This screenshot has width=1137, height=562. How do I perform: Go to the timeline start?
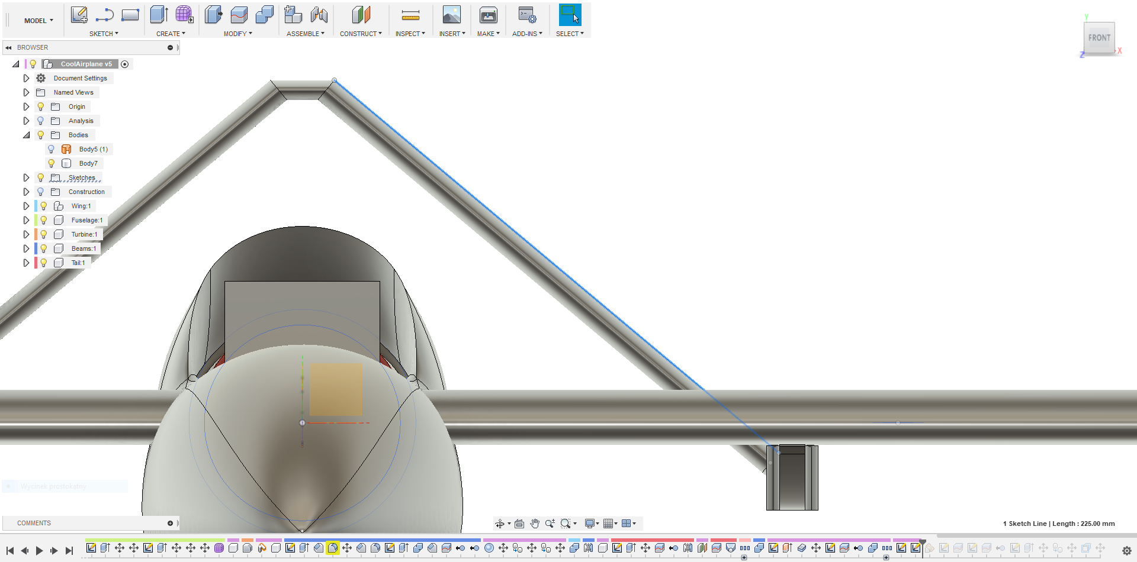[10, 551]
